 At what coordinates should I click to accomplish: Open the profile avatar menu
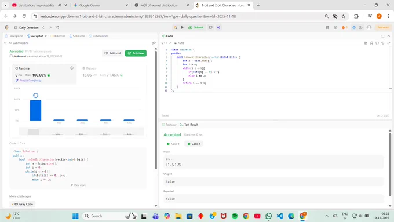[369, 27]
